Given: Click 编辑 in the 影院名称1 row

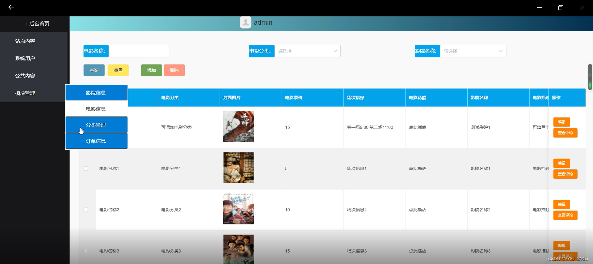Looking at the screenshot, I should point(561,163).
